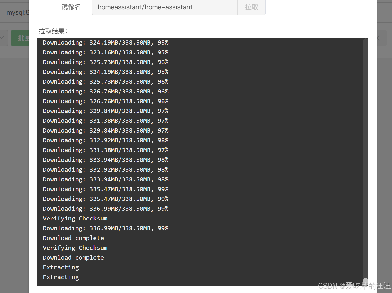Click the pull result log scrollbar thumb
The image size is (392, 293).
point(365,281)
